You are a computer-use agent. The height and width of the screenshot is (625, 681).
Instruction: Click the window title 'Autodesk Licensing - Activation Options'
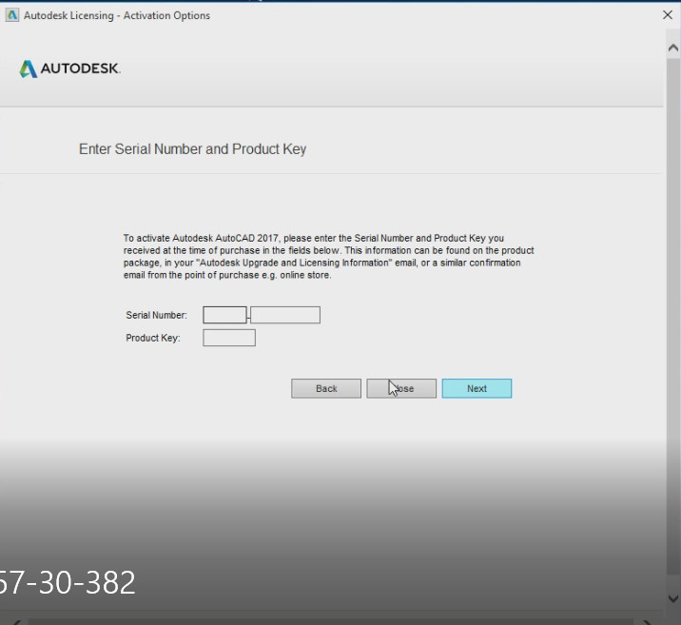pyautogui.click(x=117, y=15)
